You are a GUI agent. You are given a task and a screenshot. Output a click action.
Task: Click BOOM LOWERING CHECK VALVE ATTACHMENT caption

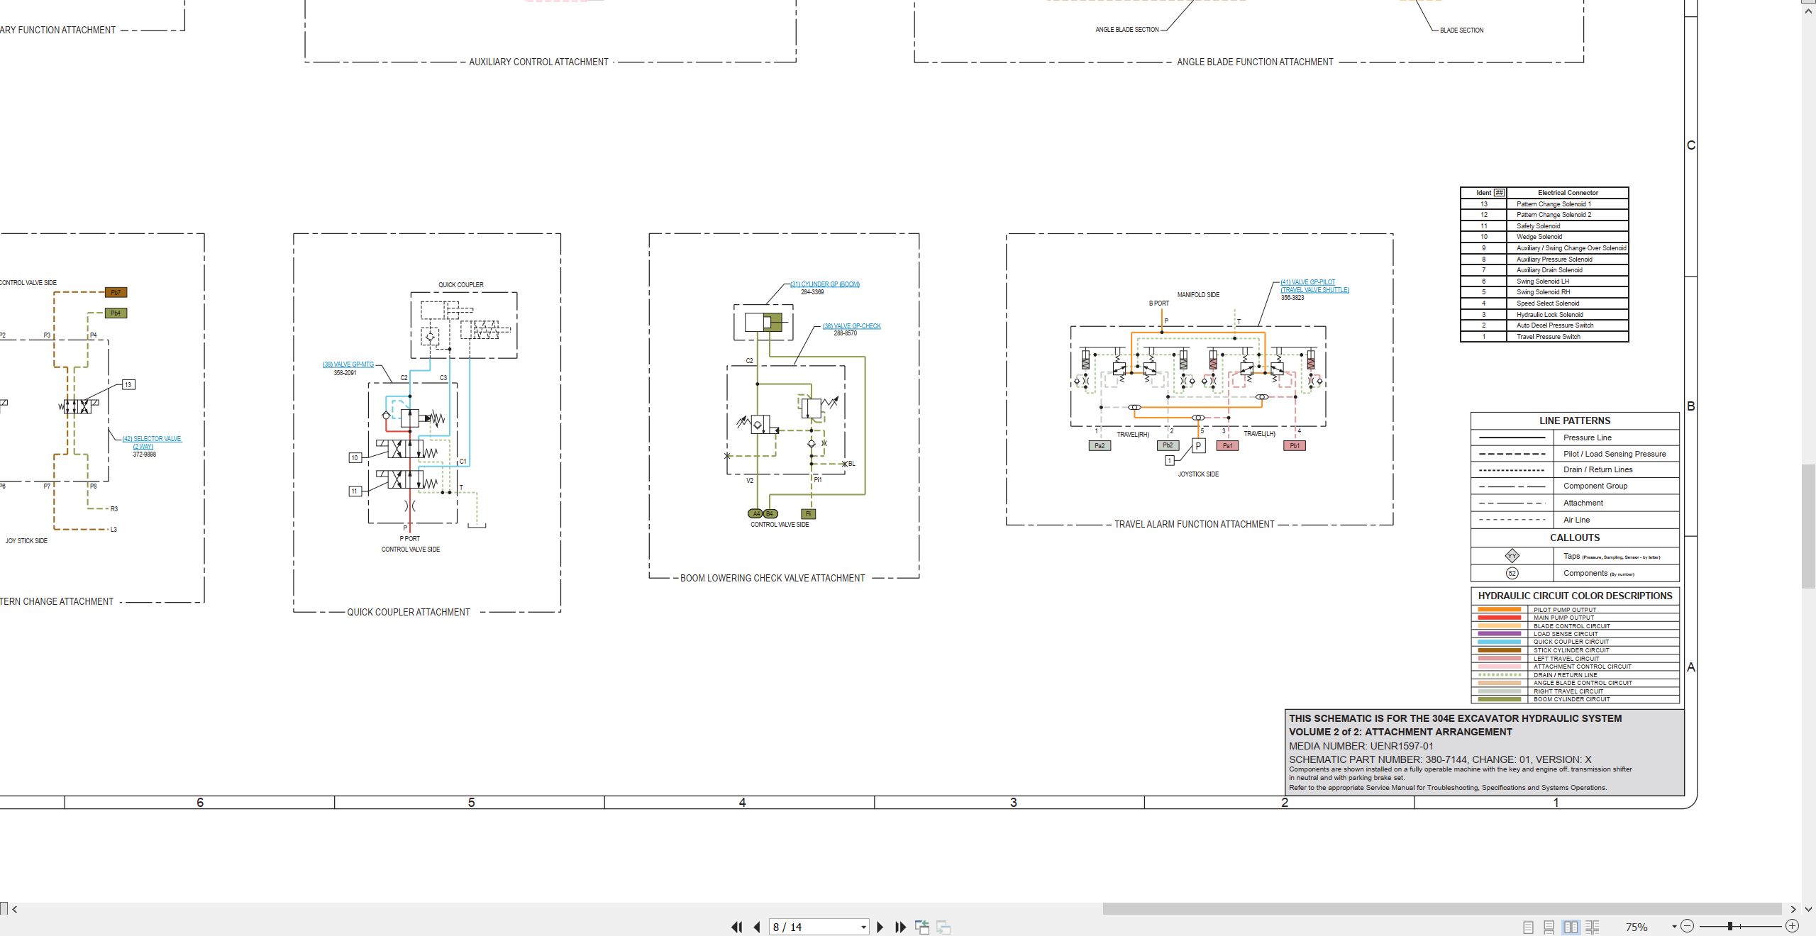(773, 578)
